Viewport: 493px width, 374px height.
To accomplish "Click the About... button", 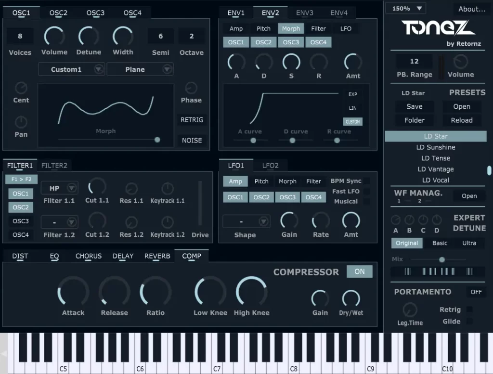I will pos(471,9).
